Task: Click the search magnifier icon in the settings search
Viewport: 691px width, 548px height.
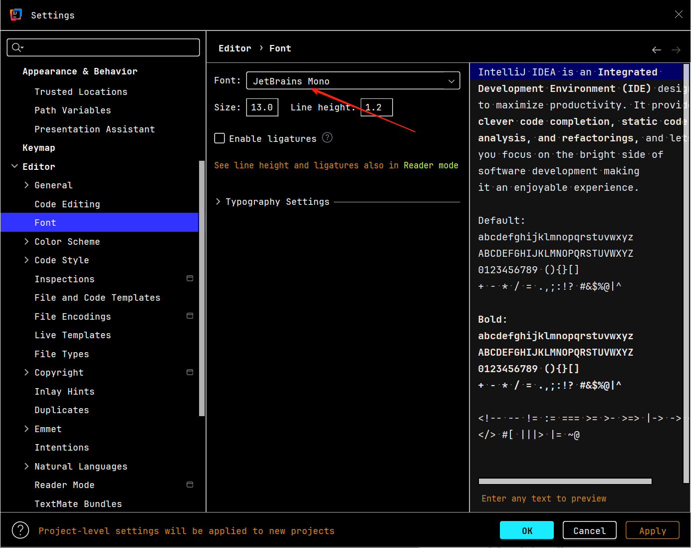Action: pyautogui.click(x=17, y=47)
